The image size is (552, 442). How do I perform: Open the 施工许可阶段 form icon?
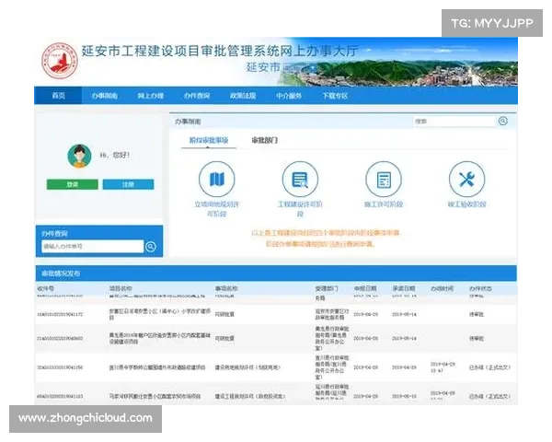pyautogui.click(x=384, y=179)
